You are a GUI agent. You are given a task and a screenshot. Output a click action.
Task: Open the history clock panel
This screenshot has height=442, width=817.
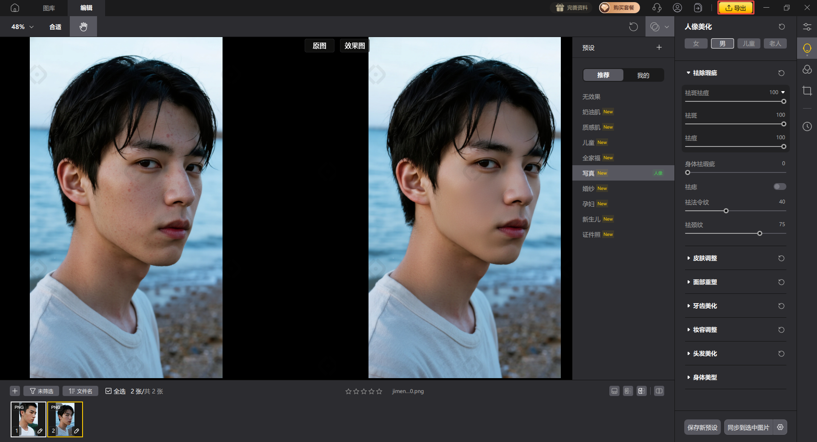[x=807, y=126]
